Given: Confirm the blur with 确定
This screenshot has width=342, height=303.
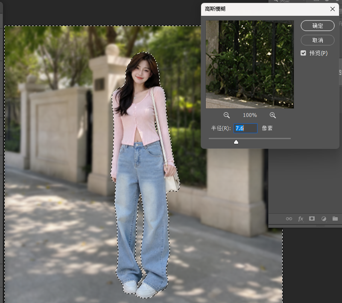Looking at the screenshot, I should click(x=318, y=26).
